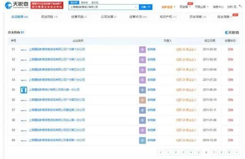The width and height of the screenshot is (245, 159).
Task: Expand the VIP会员 dropdown
Action: [x=168, y=7]
